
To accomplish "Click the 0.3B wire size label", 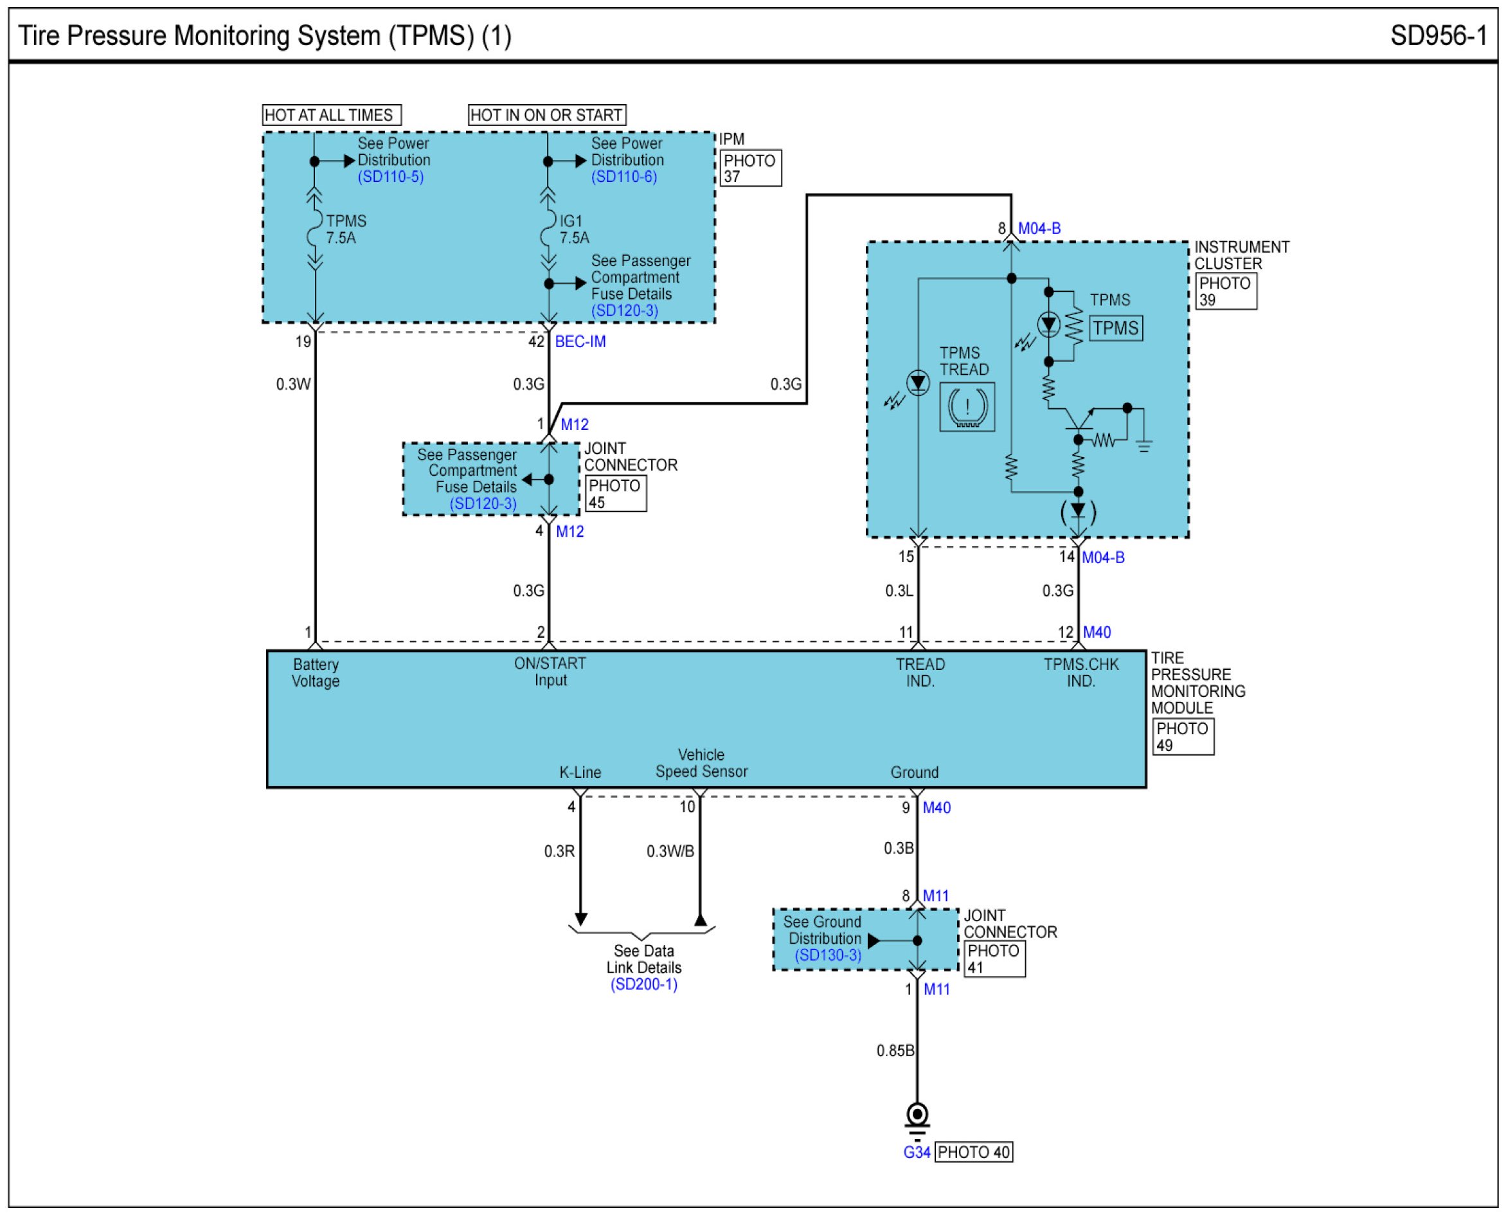I will pos(899,849).
